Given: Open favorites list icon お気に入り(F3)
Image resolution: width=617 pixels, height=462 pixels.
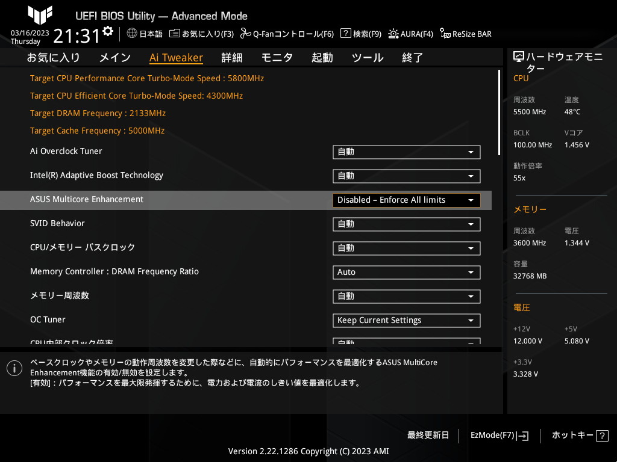Looking at the screenshot, I should pos(175,34).
